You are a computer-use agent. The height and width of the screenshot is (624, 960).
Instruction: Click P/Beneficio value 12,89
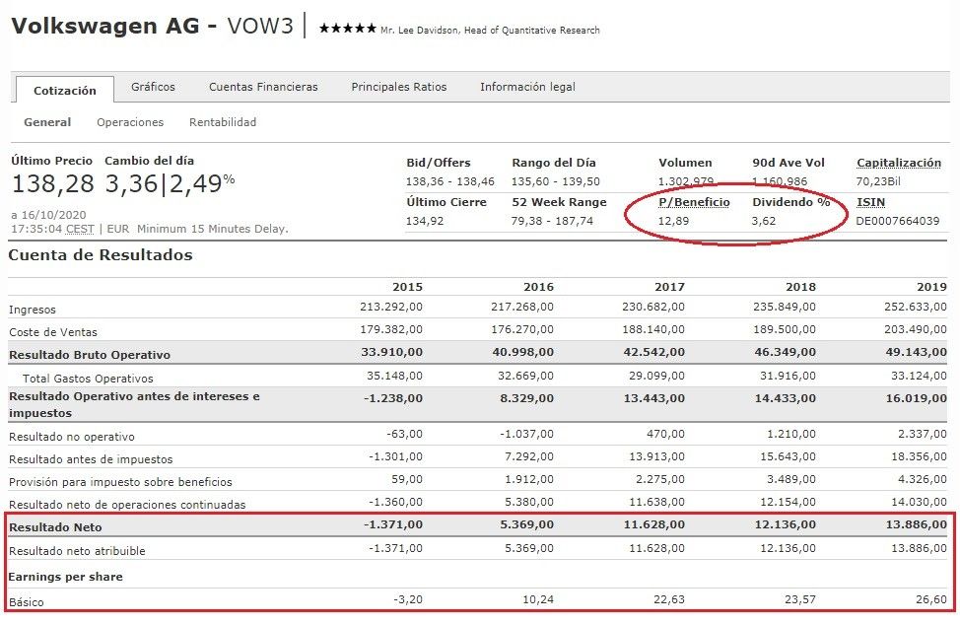673,221
